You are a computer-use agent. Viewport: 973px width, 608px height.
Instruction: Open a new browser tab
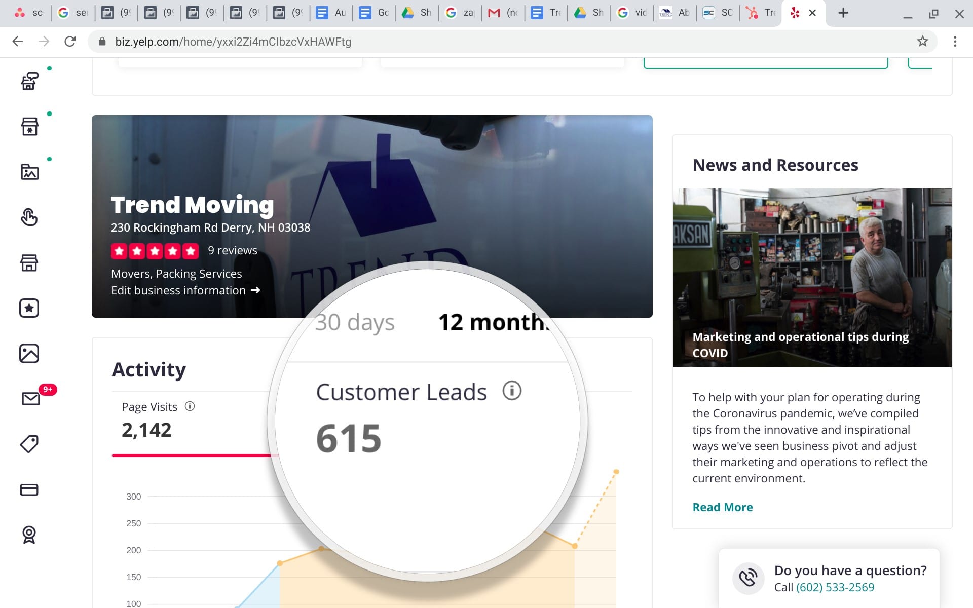843,13
